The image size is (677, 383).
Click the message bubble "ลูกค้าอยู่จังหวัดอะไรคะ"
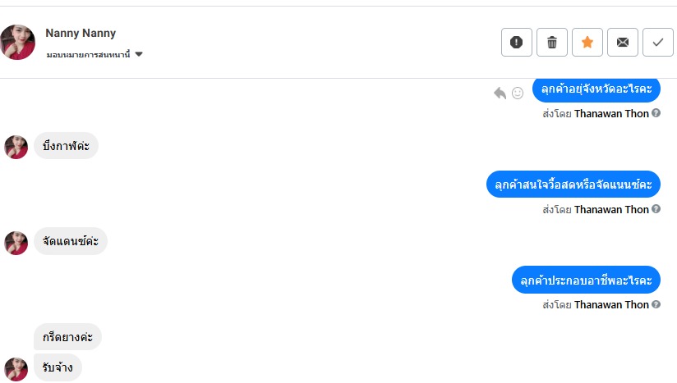point(596,89)
